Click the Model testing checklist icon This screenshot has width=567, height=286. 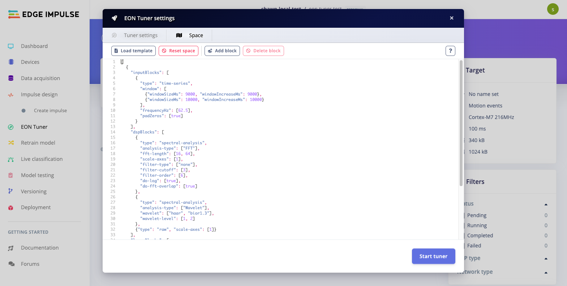click(x=11, y=175)
